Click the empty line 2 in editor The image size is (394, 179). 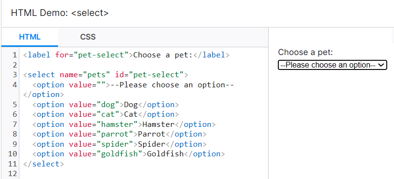pyautogui.click(x=143, y=65)
